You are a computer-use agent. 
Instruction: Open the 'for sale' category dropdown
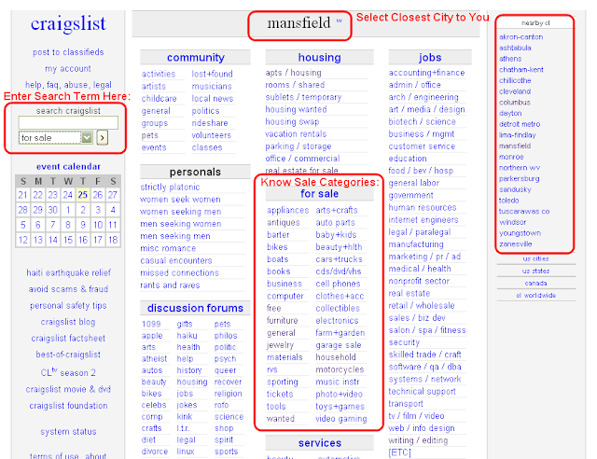[56, 137]
